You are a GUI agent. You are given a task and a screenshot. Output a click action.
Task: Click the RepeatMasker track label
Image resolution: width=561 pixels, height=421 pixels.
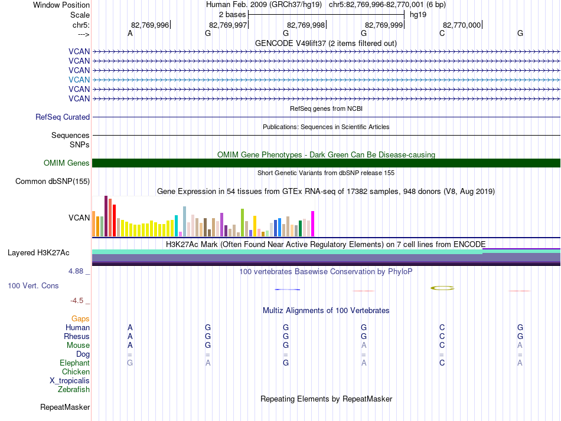coord(65,407)
